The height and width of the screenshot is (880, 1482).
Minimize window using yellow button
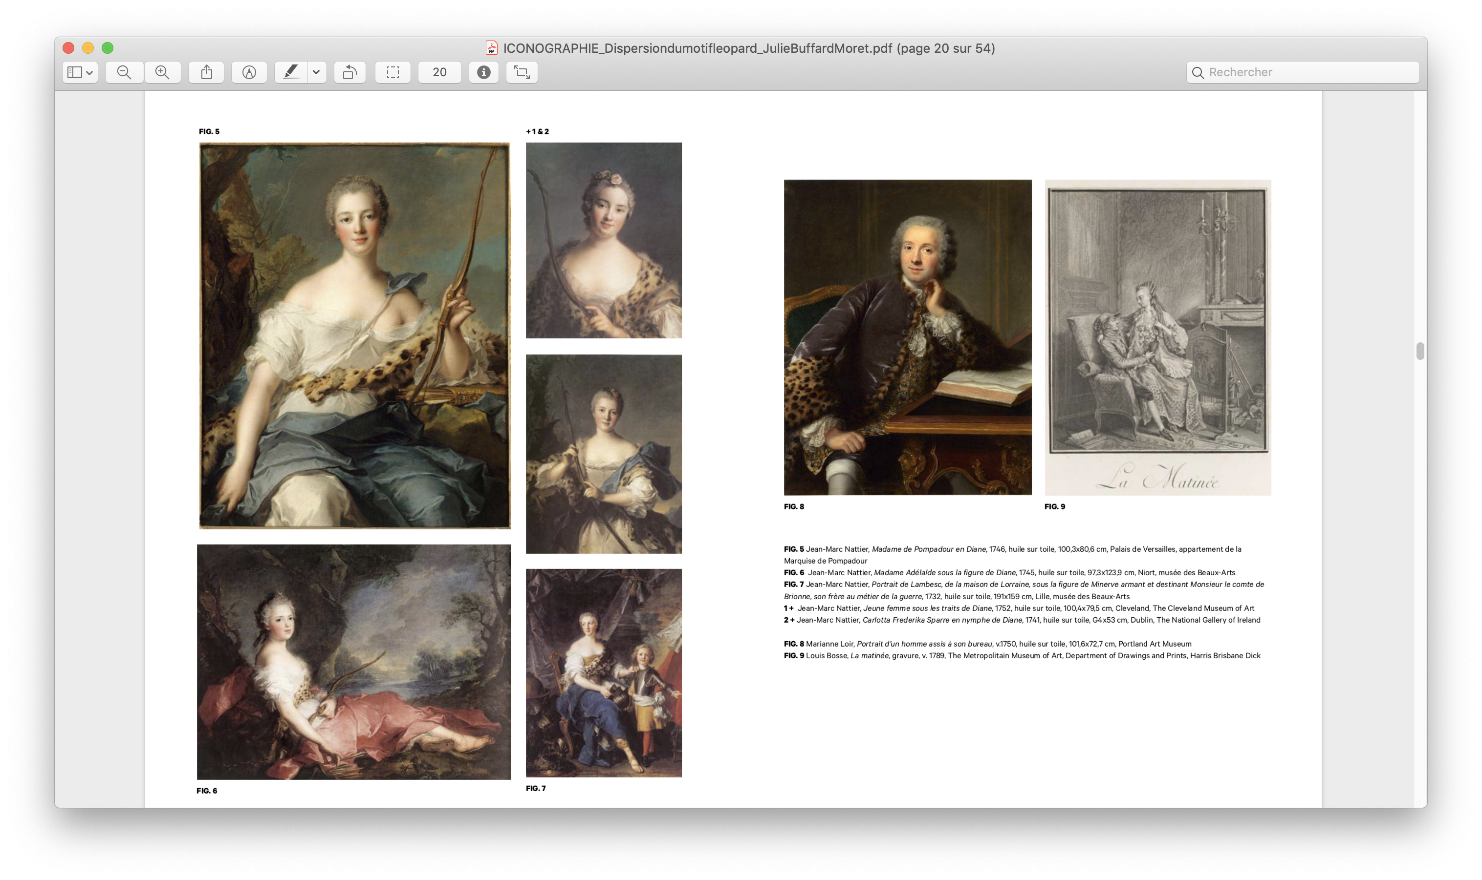(88, 48)
